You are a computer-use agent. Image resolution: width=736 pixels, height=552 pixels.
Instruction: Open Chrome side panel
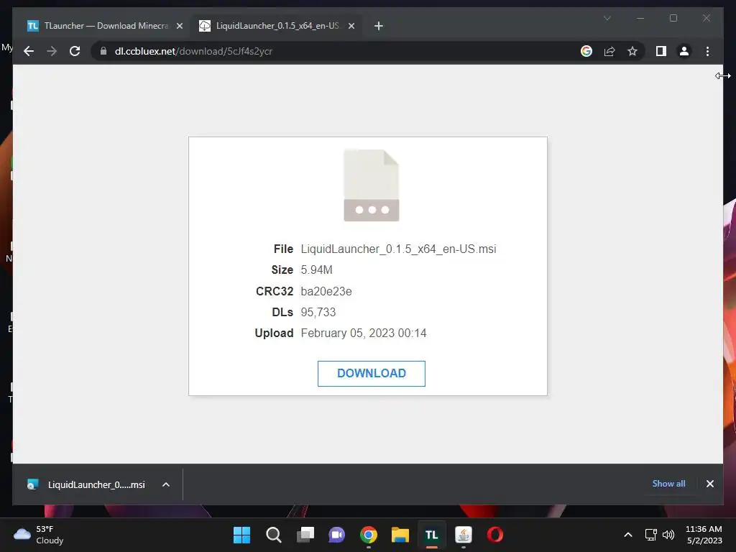(661, 51)
